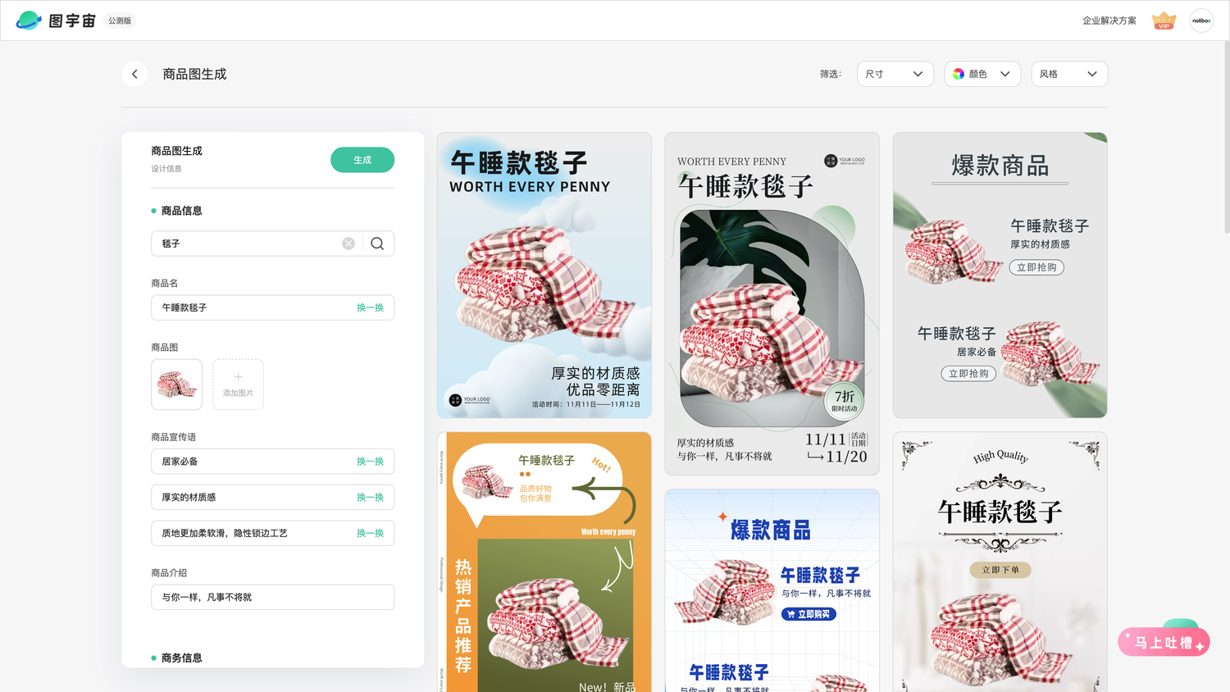Open the orange 热销产品推荐 poster
The image size is (1230, 692).
pos(544,562)
